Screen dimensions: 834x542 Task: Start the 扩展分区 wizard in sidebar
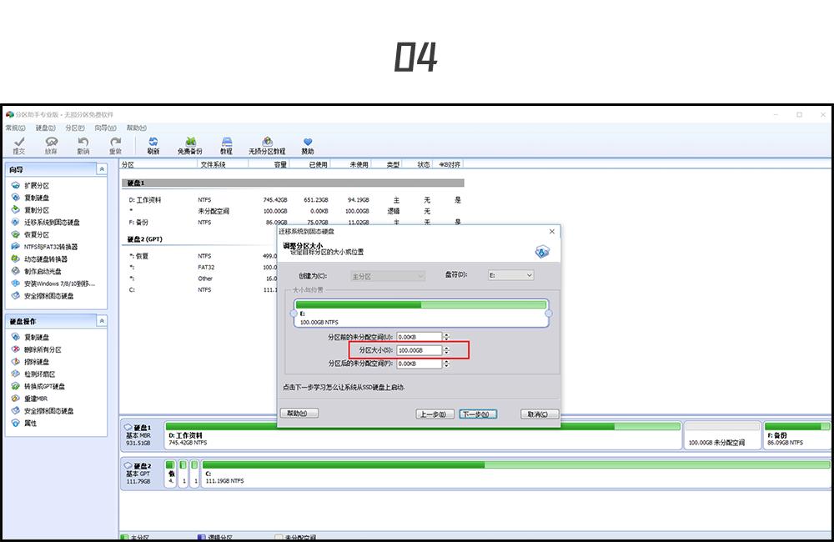point(30,186)
